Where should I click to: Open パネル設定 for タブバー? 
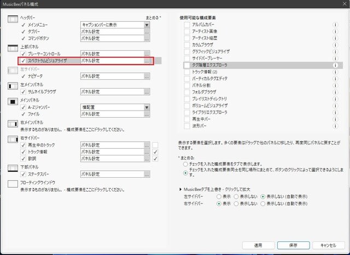click(147, 32)
